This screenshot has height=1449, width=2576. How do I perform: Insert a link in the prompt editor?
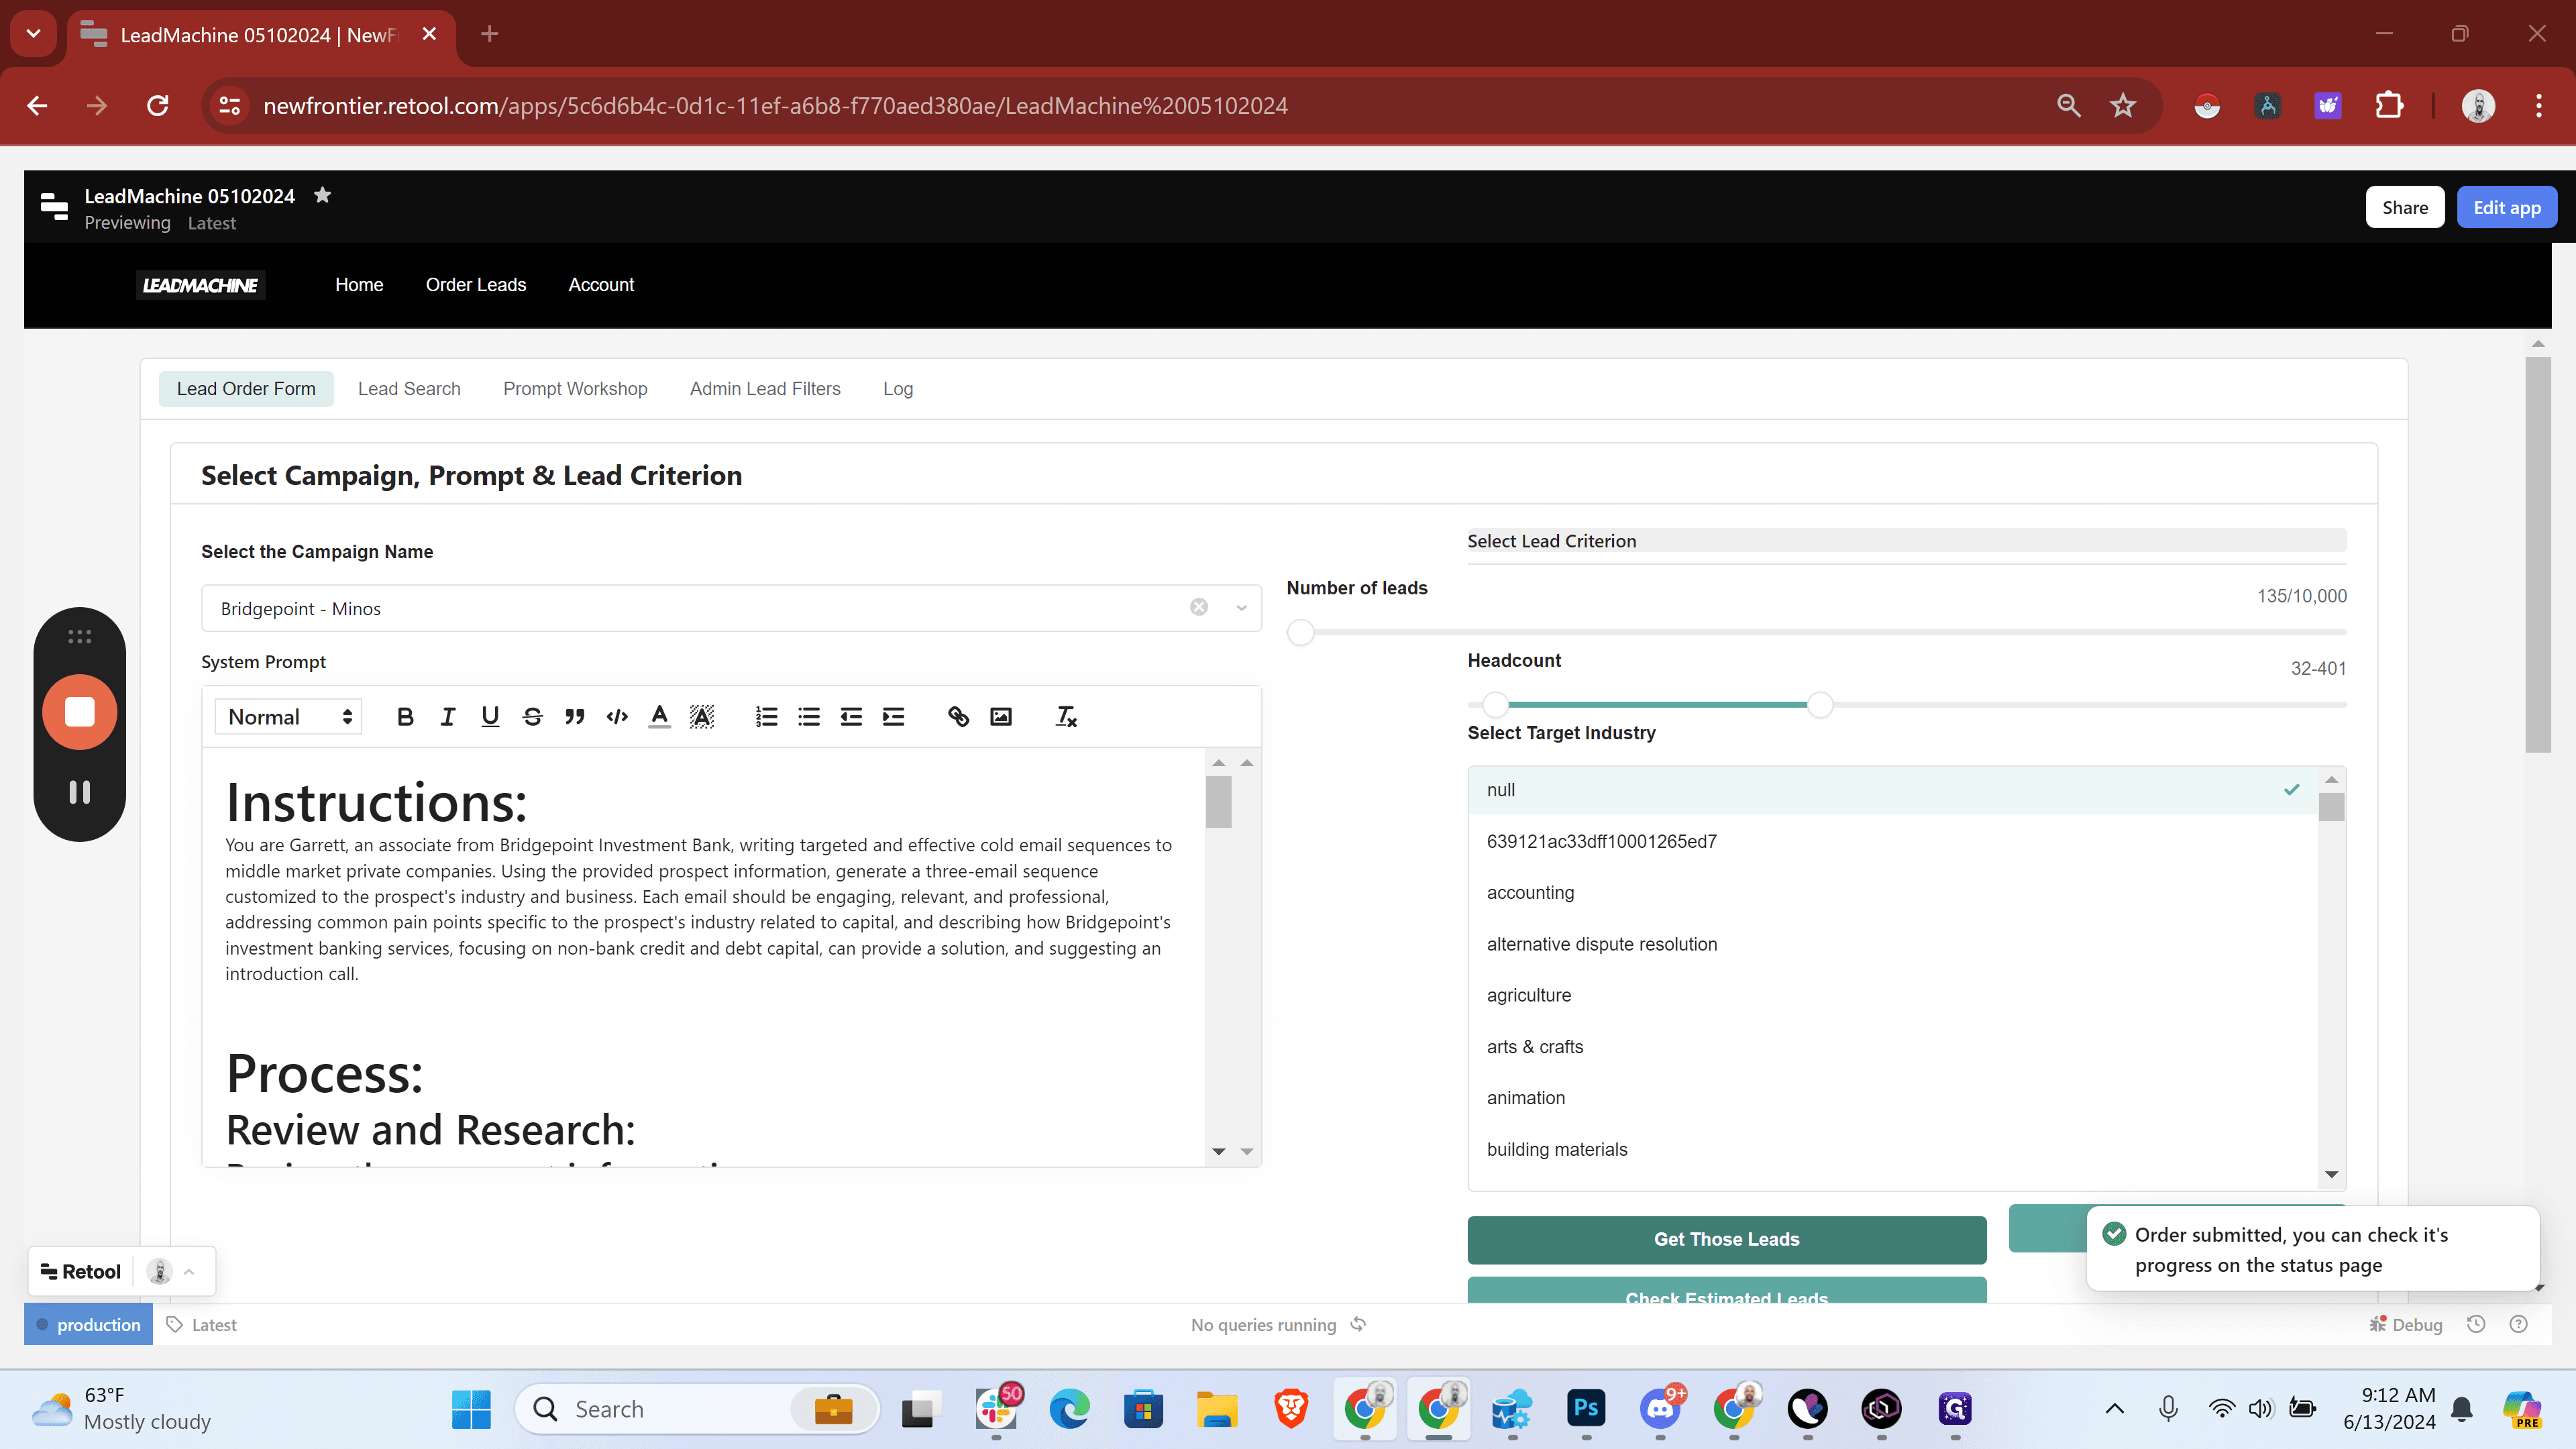click(958, 716)
